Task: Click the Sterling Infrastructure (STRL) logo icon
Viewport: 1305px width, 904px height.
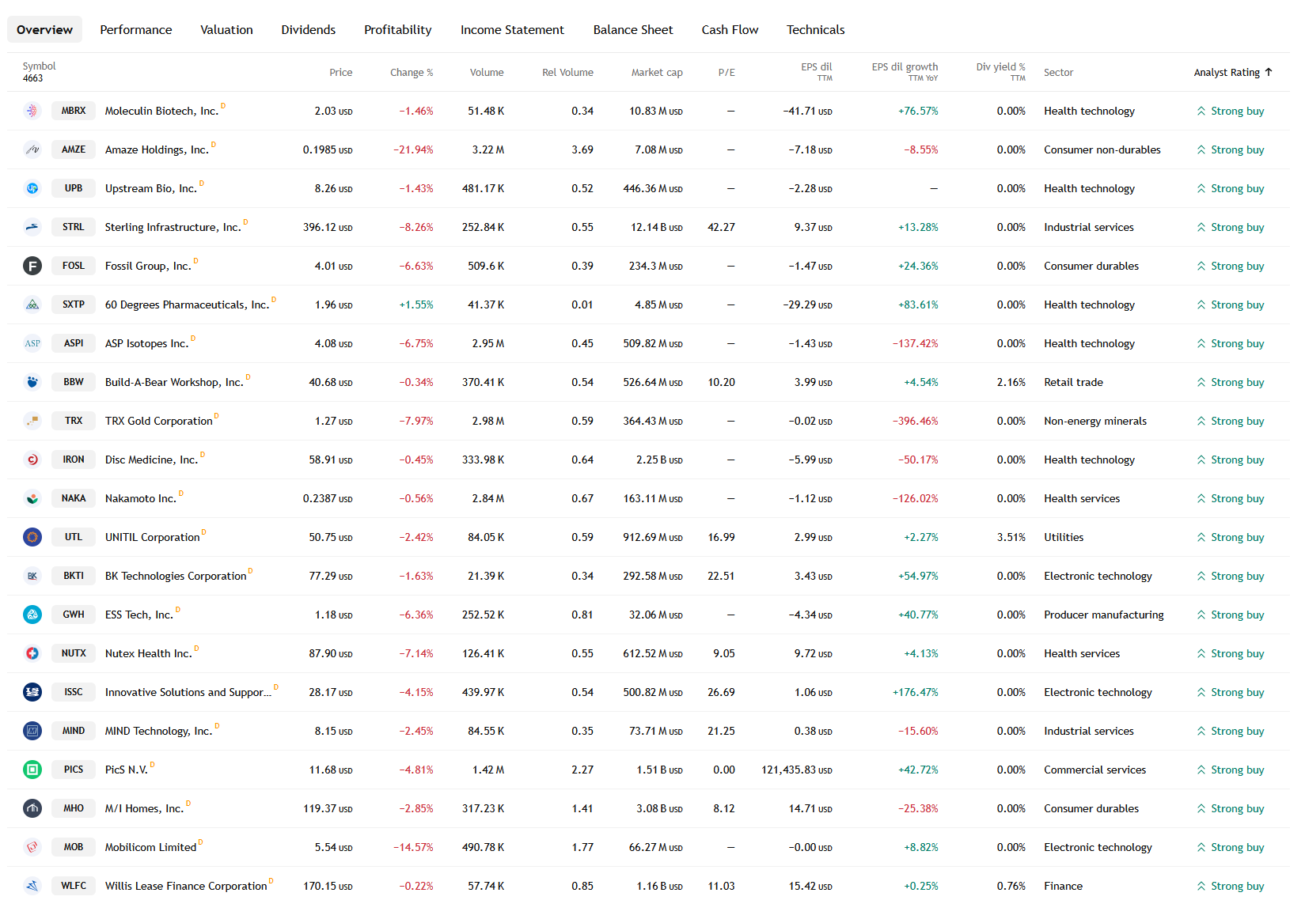Action: (x=32, y=227)
